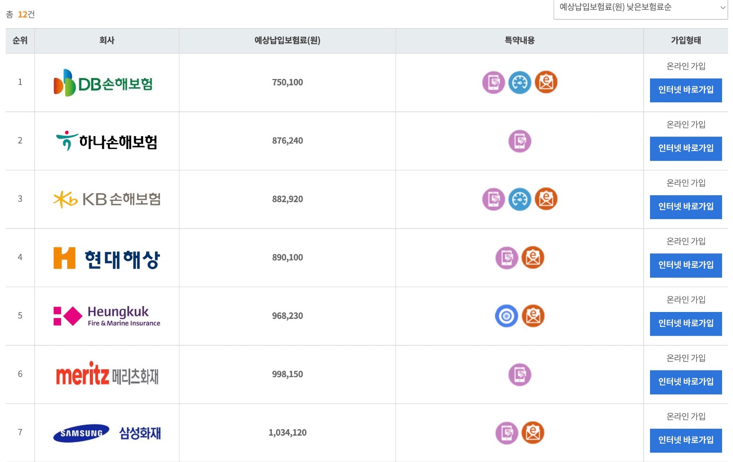This screenshot has width=733, height=462.
Task: Click orange e-mail envelope icon in 현대해상 row
Action: (x=533, y=258)
